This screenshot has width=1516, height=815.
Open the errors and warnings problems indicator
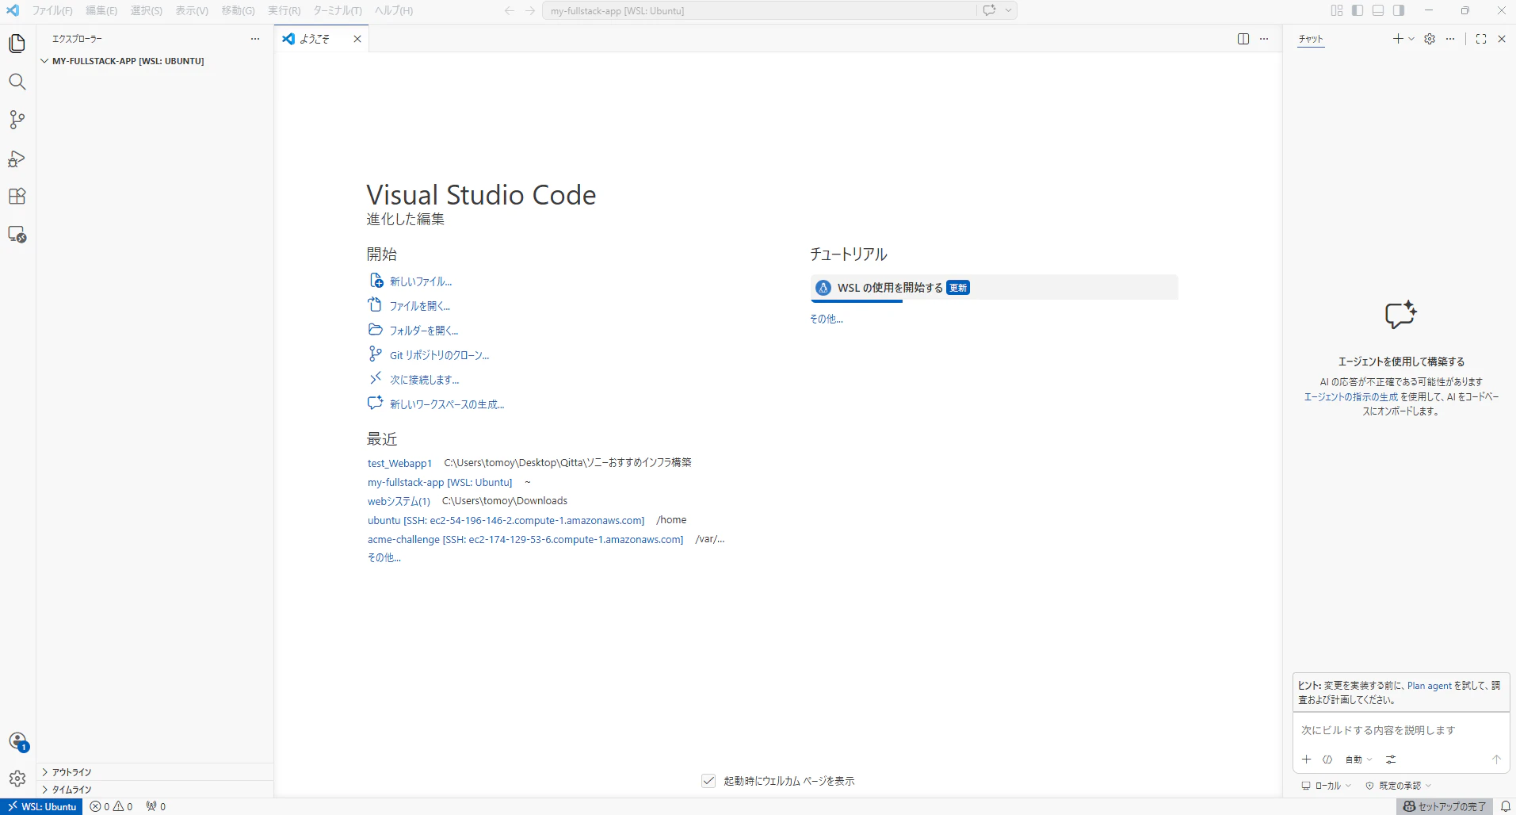[112, 806]
